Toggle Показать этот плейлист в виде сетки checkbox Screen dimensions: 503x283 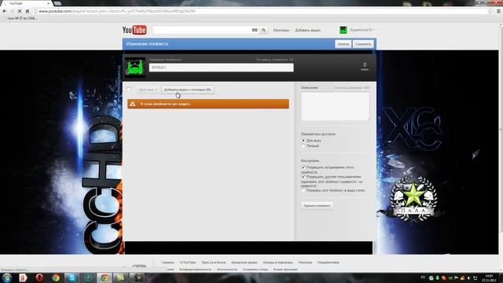click(303, 190)
